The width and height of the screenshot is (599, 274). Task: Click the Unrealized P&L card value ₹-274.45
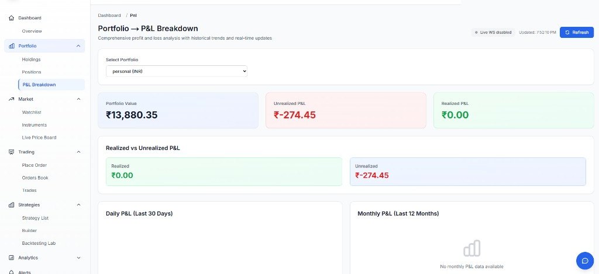tap(295, 115)
